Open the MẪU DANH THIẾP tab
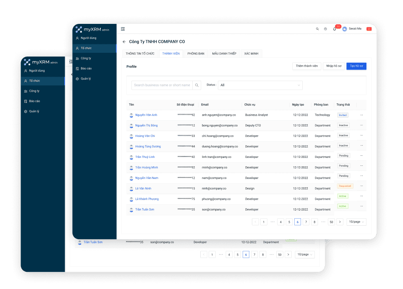Screen dimensions: 403x289 (x=224, y=54)
